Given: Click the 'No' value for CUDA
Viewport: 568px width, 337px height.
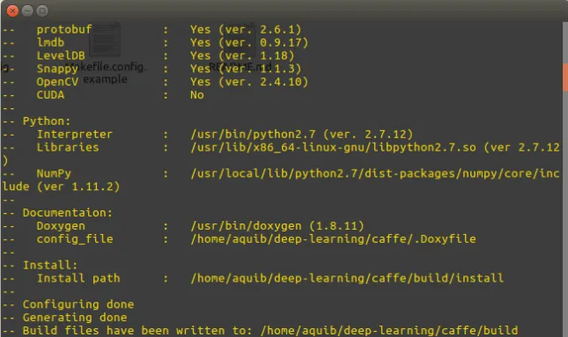Looking at the screenshot, I should [x=197, y=95].
